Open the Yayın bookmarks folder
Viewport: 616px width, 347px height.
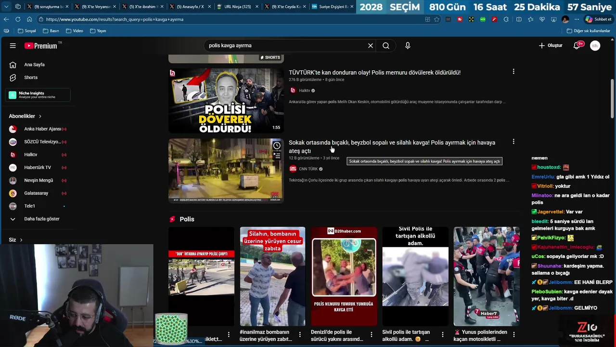point(98,31)
